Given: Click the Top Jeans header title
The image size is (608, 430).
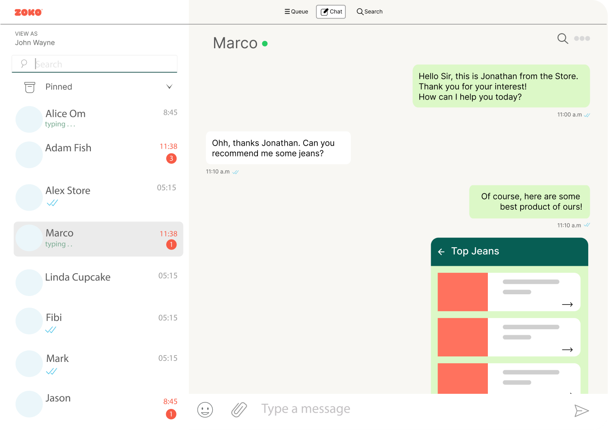Looking at the screenshot, I should coord(475,251).
